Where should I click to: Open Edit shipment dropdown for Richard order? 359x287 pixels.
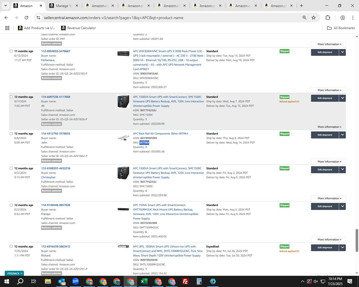point(342,247)
